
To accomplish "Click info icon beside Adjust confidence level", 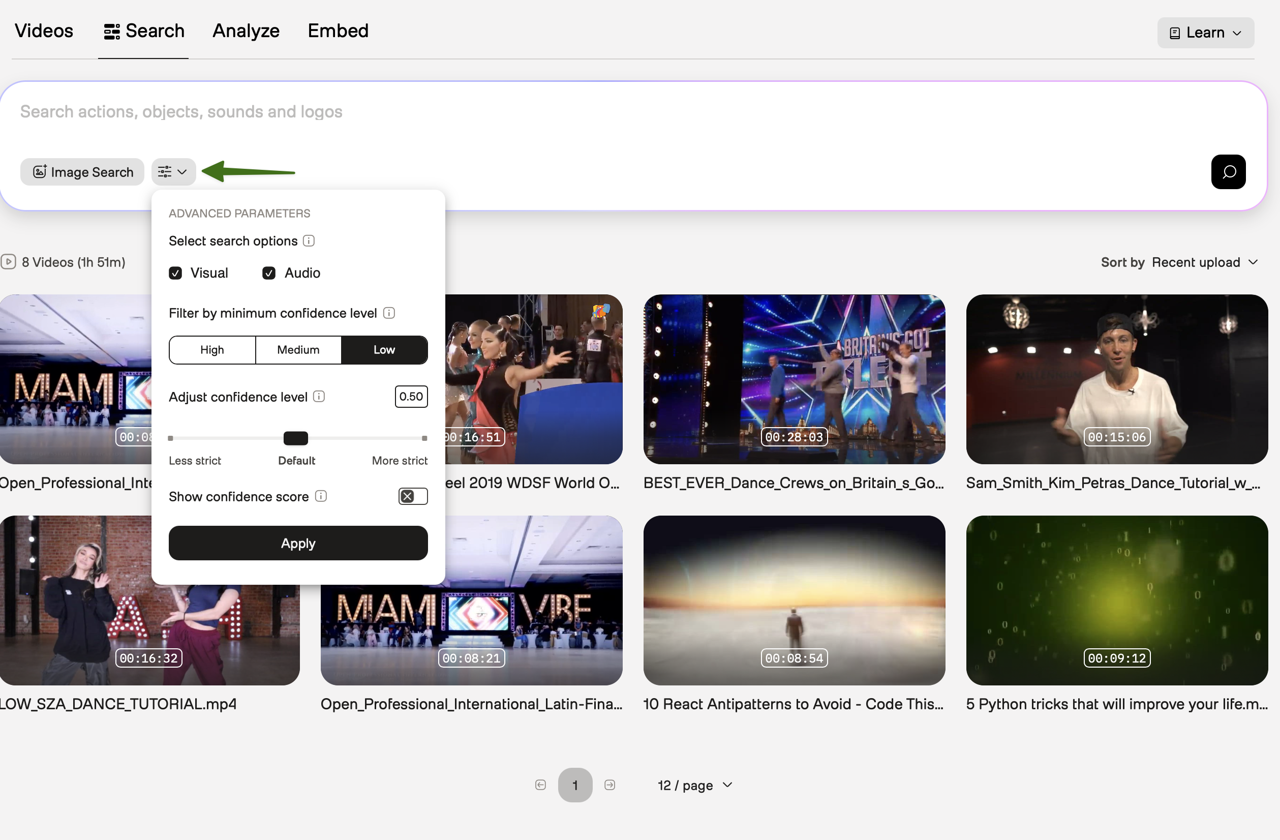I will 319,397.
